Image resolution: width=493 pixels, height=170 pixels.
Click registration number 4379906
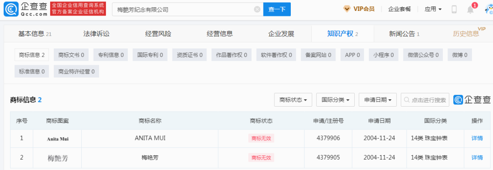[328, 138]
